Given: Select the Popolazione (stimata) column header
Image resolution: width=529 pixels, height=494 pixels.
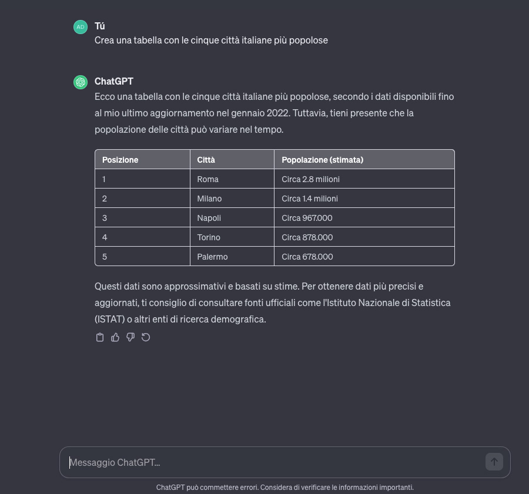Looking at the screenshot, I should pos(323,160).
